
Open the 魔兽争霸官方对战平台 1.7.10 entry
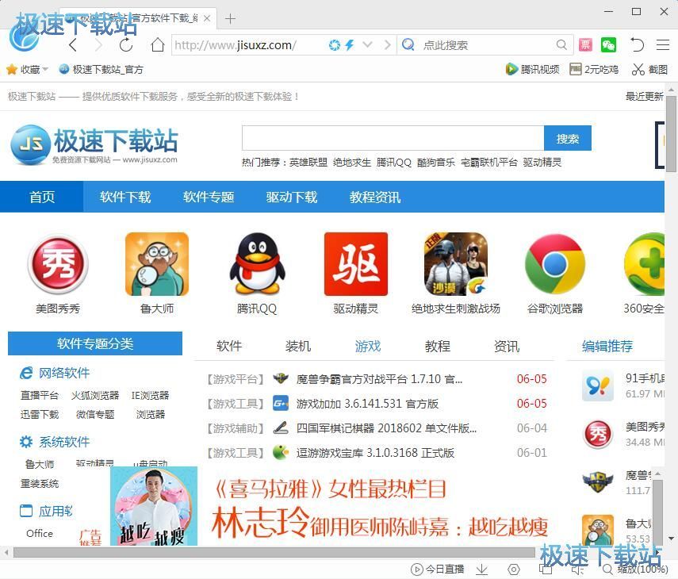coord(379,379)
